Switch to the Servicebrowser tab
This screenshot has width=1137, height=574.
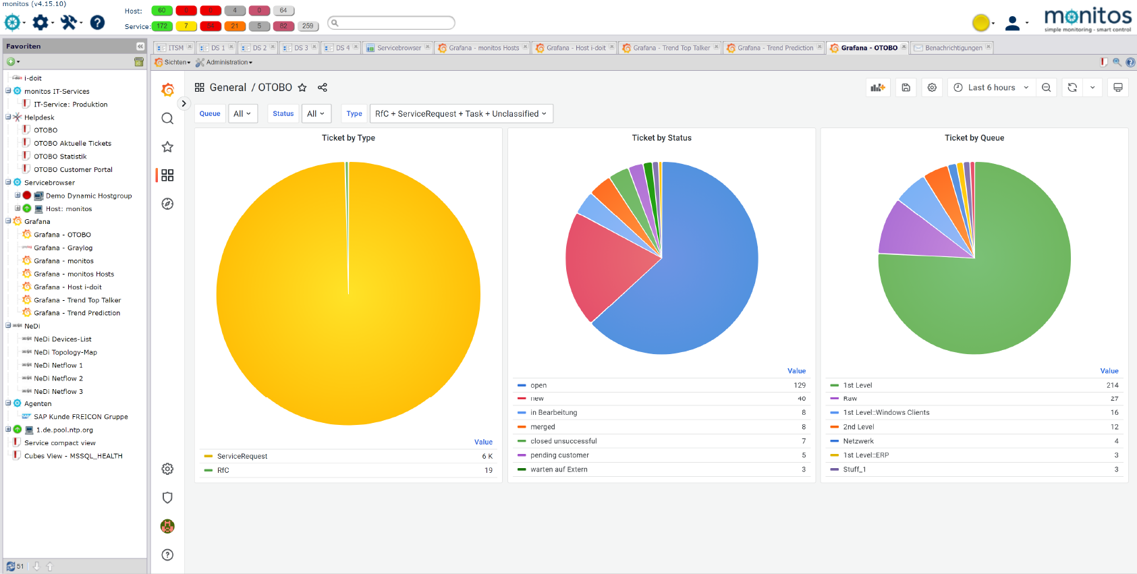click(398, 48)
